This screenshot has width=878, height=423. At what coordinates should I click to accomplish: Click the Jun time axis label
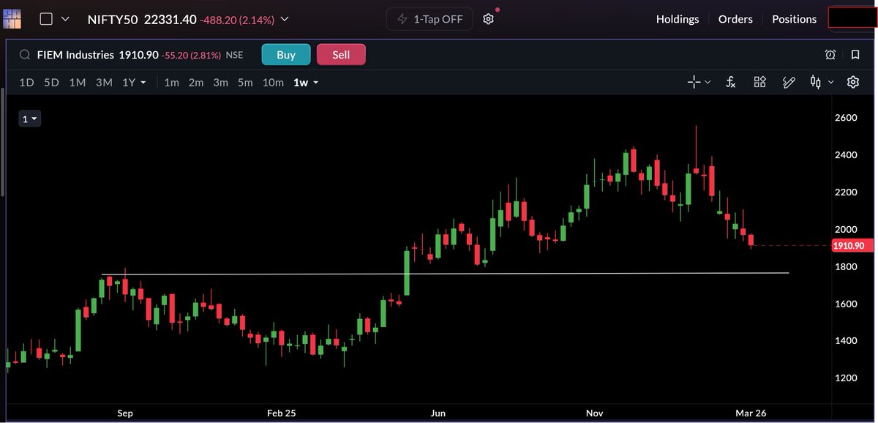438,413
